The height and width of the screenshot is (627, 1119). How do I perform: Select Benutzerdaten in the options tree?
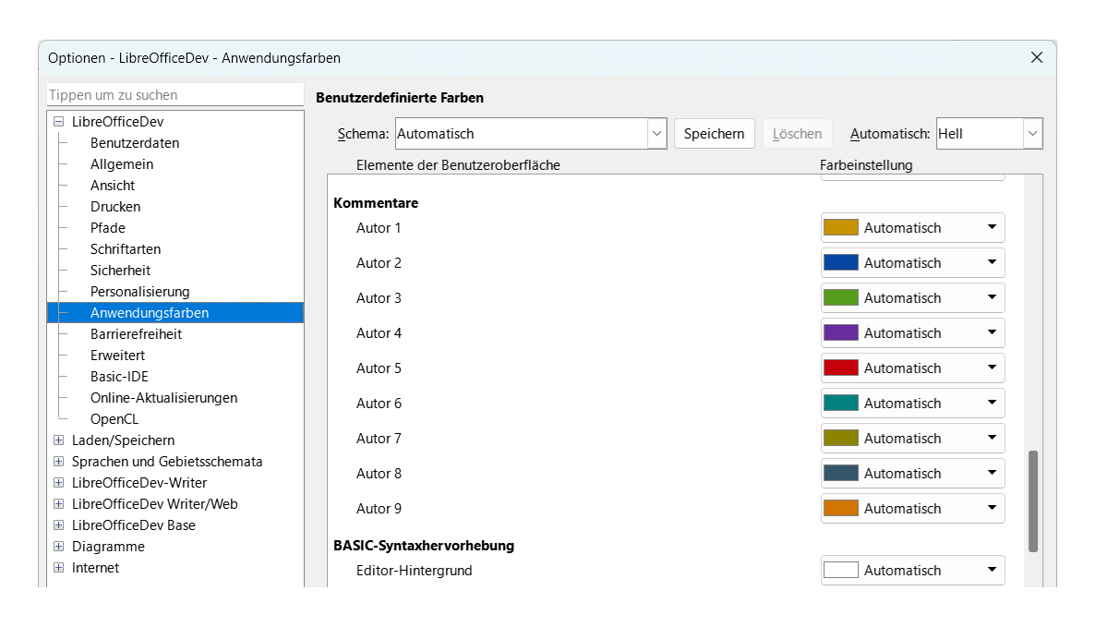[135, 143]
